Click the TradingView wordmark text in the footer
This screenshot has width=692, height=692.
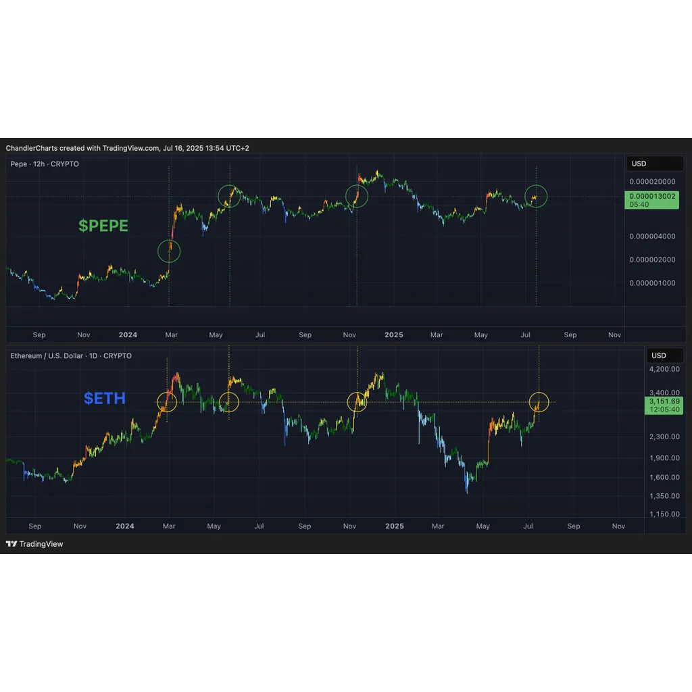pos(41,544)
